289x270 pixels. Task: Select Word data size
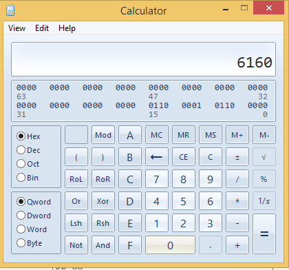(x=32, y=229)
